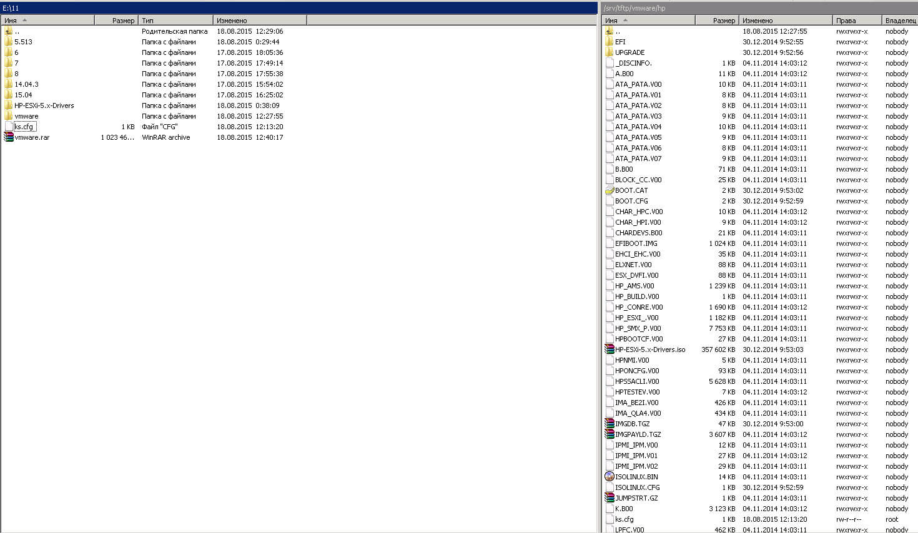Sort remote panel by Изменено column header

pyautogui.click(x=786, y=21)
